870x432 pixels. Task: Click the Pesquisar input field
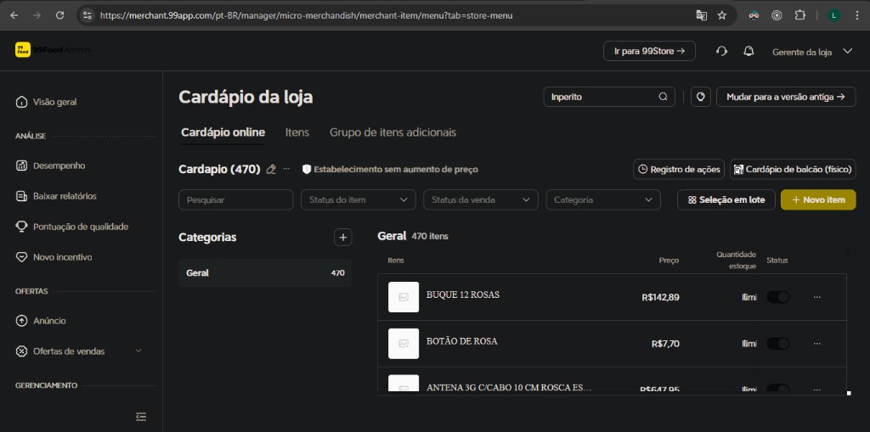tap(236, 199)
